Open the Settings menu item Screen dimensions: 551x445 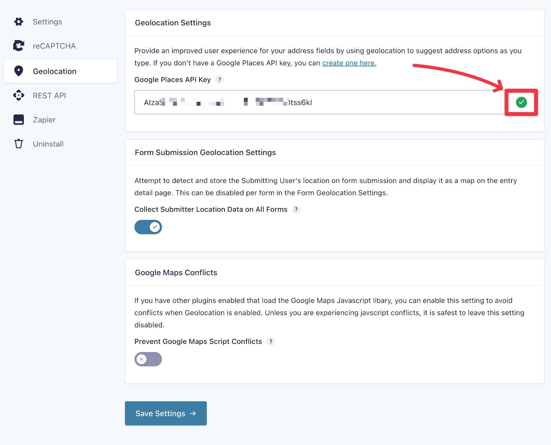click(x=47, y=22)
